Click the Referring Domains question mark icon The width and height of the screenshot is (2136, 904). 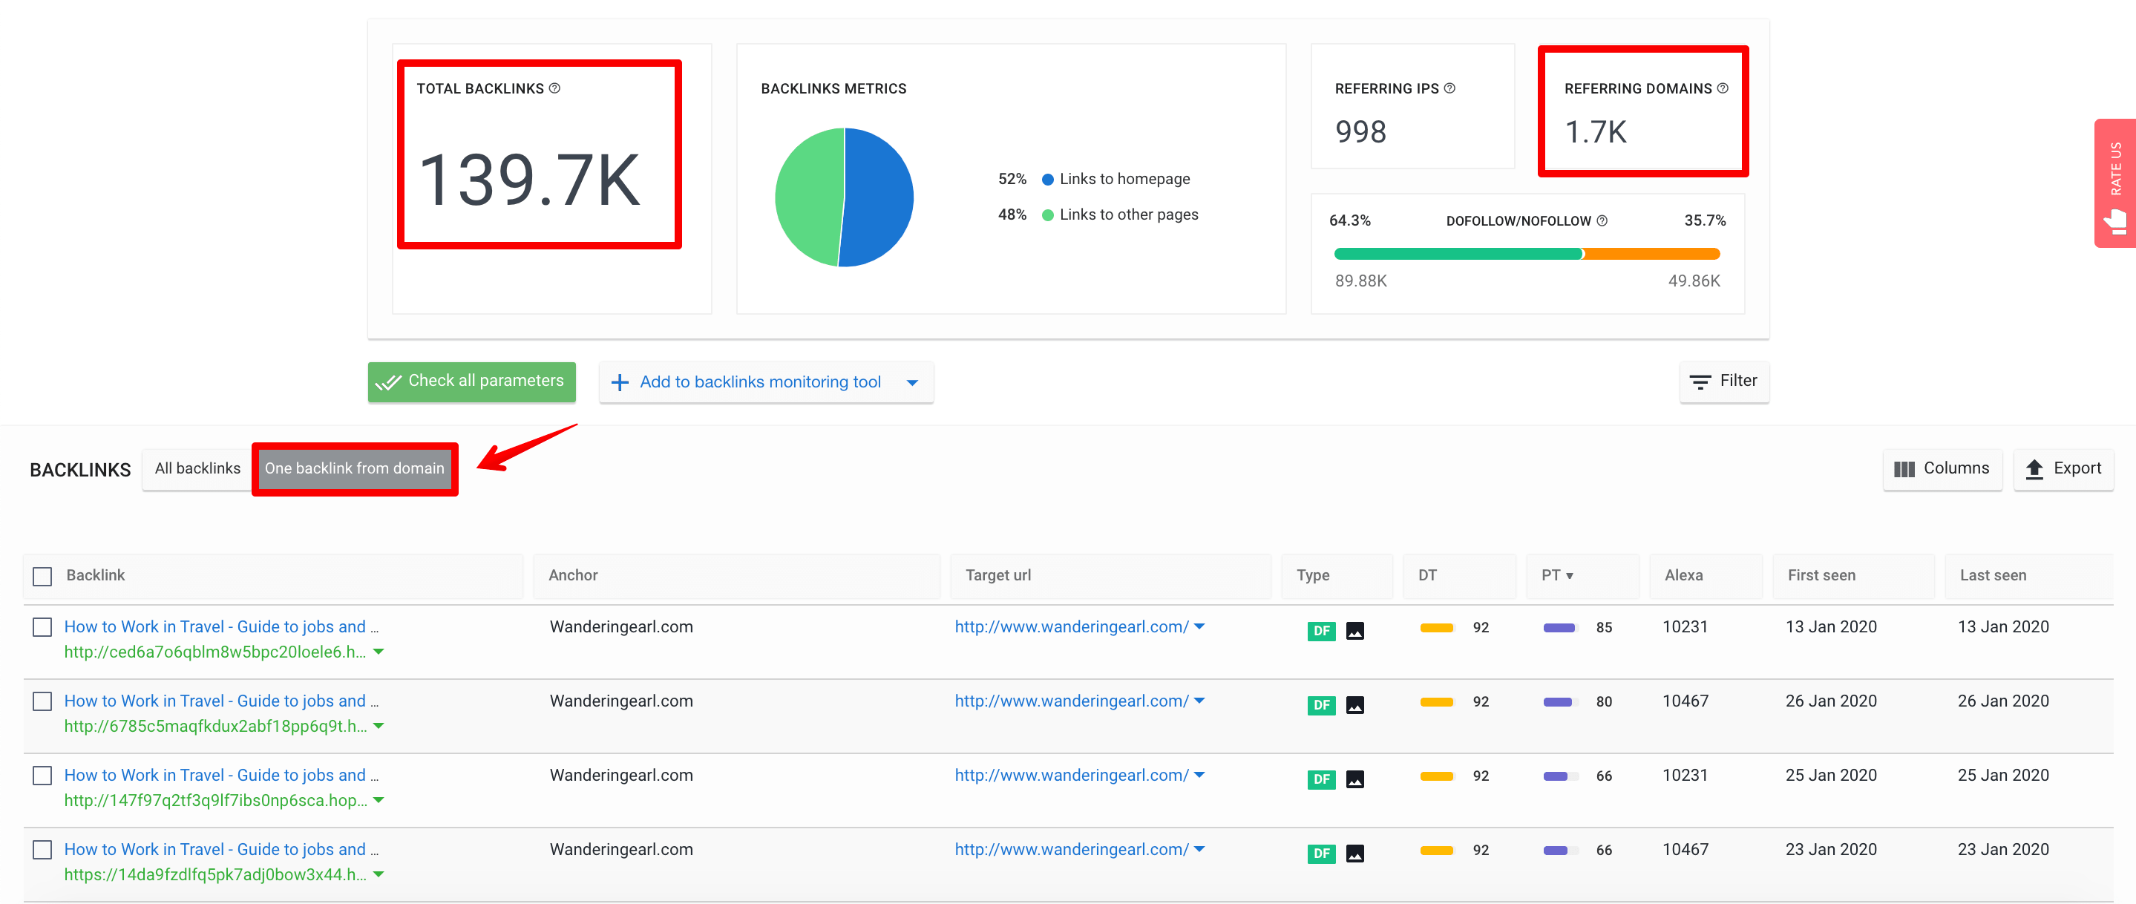(1723, 88)
